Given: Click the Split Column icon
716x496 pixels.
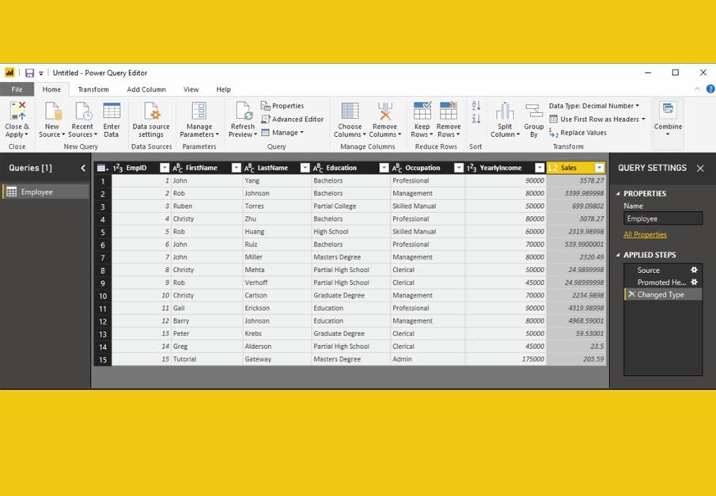Looking at the screenshot, I should 505,111.
